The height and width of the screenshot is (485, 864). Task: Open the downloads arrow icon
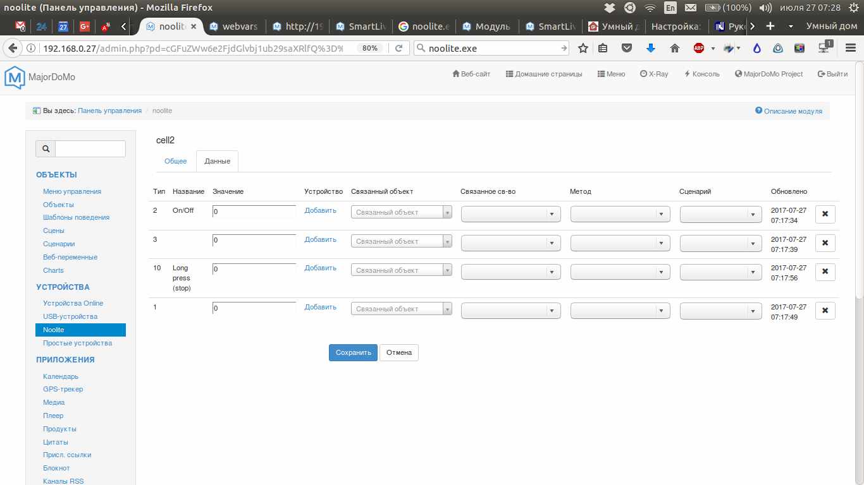click(650, 48)
